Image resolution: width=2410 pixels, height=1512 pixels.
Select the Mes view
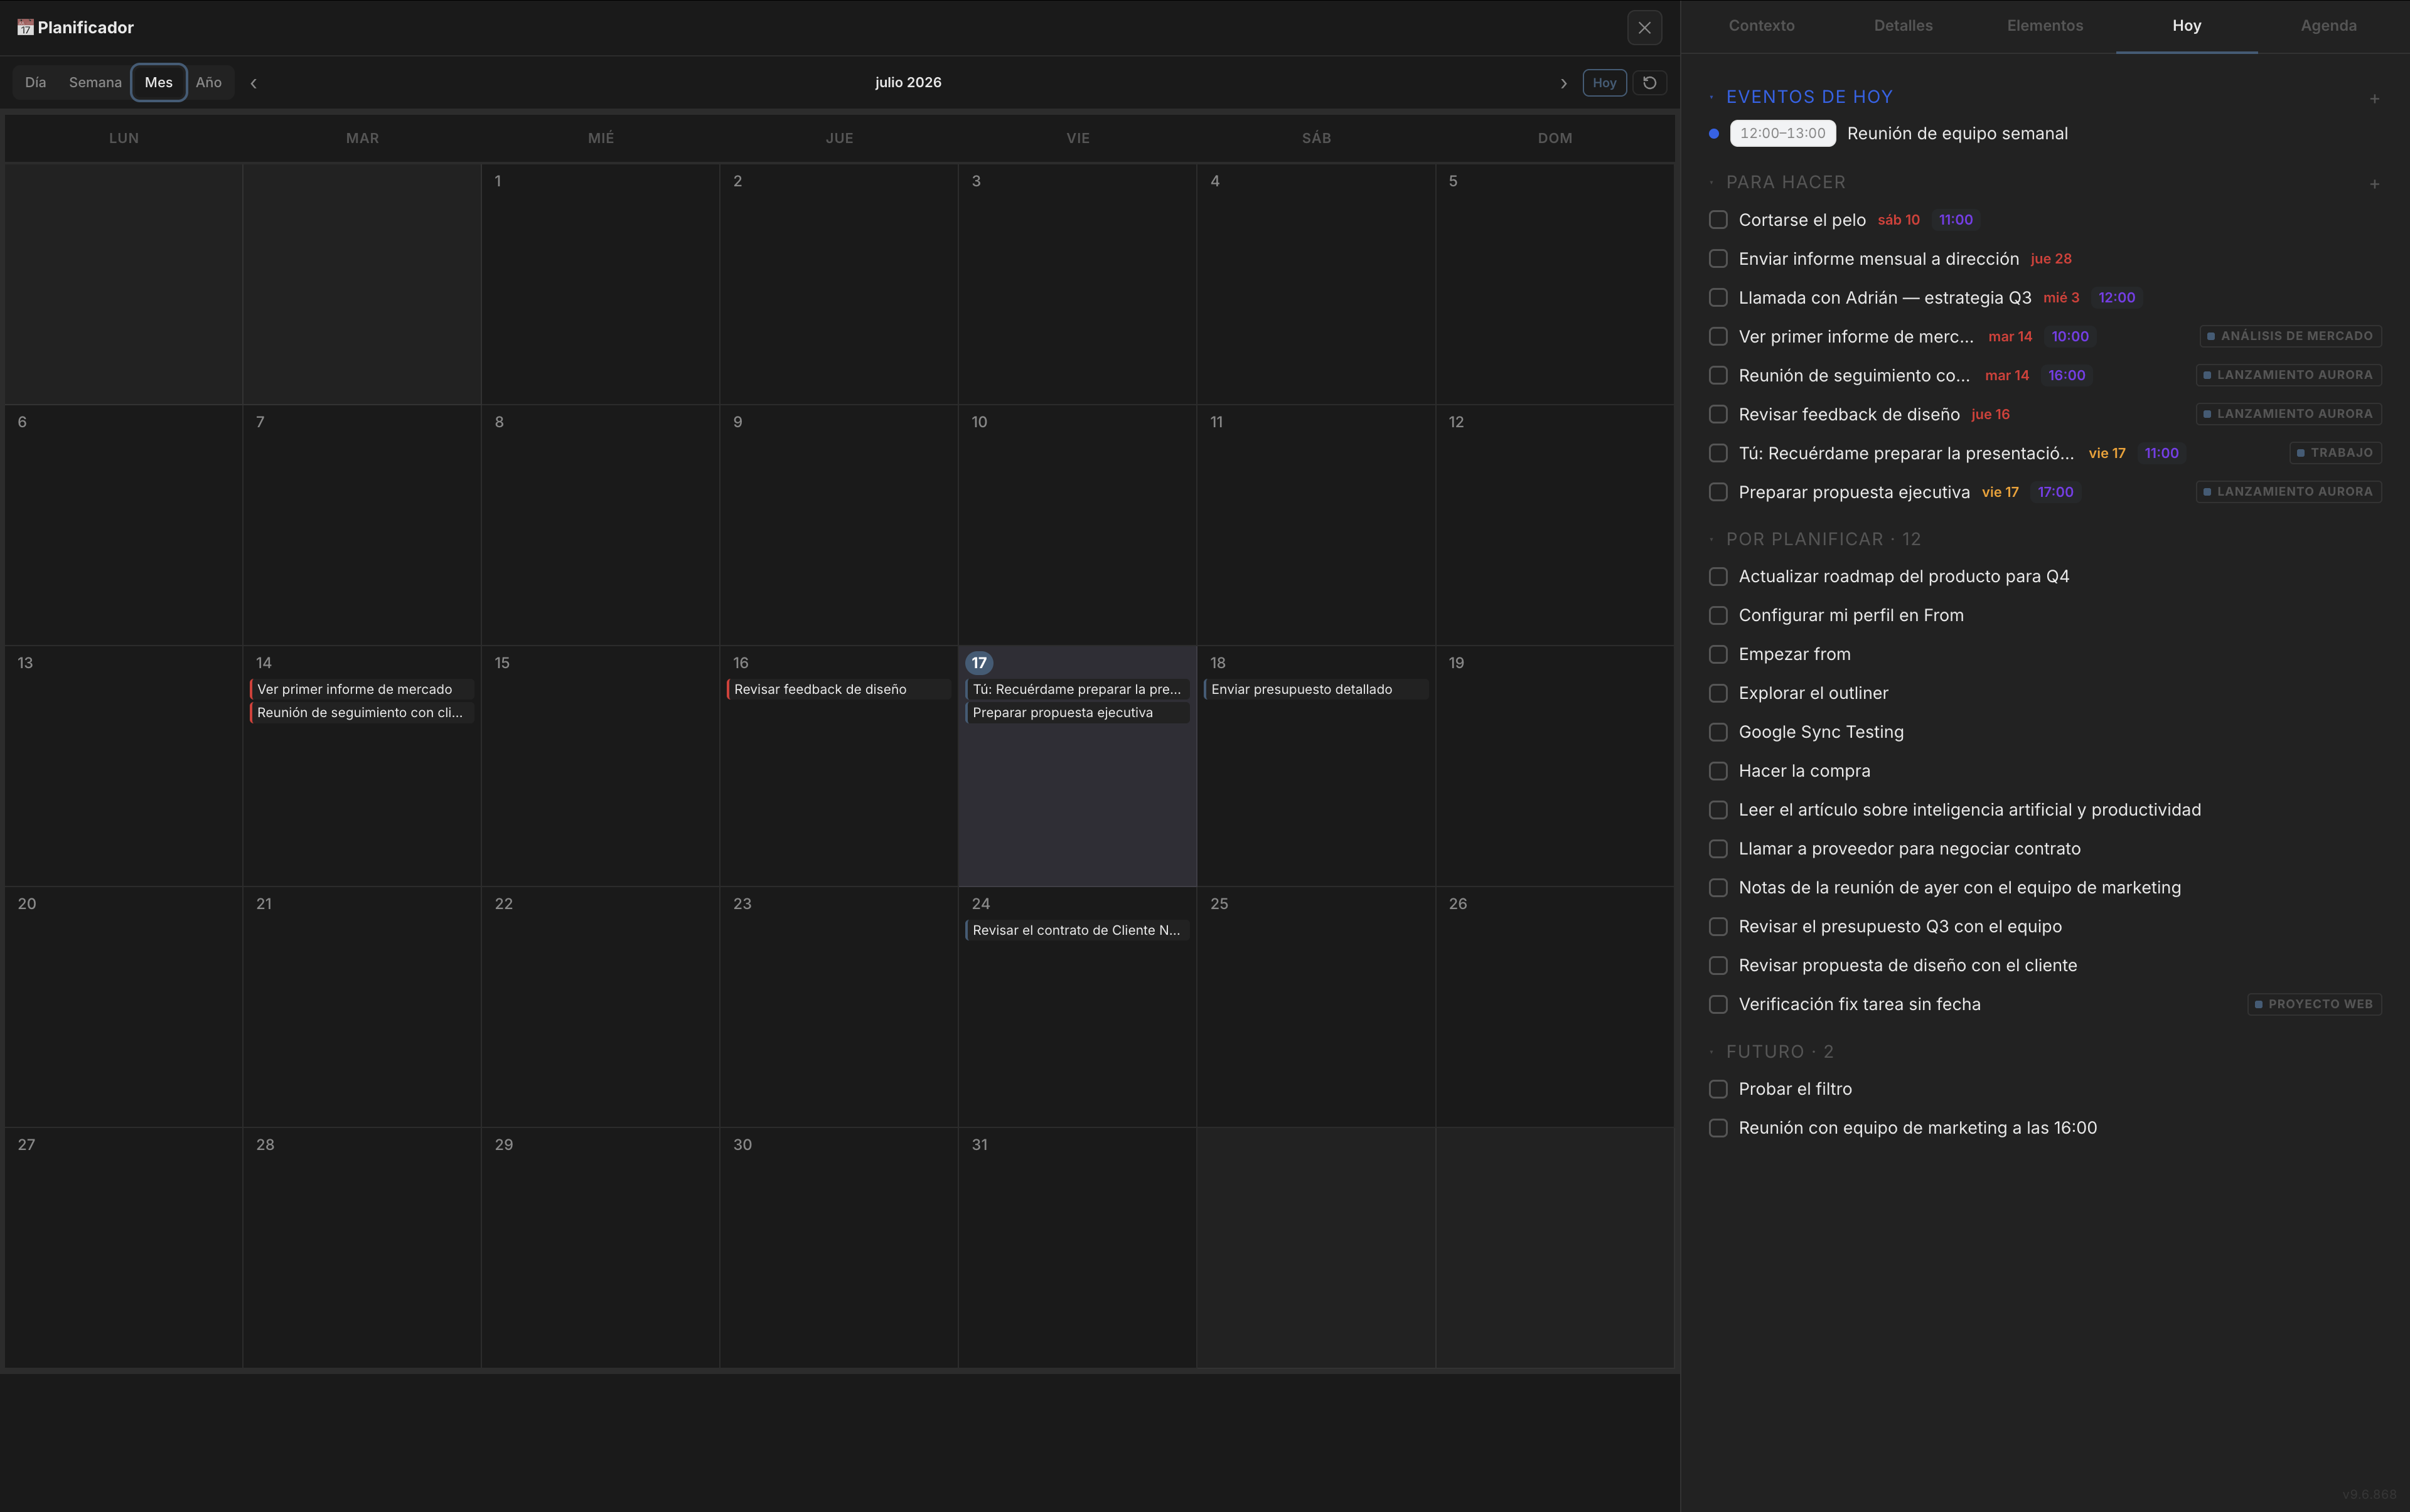tap(158, 82)
